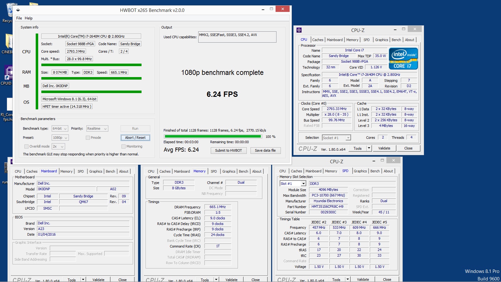
Task: Click the Save data file button
Action: point(265,150)
